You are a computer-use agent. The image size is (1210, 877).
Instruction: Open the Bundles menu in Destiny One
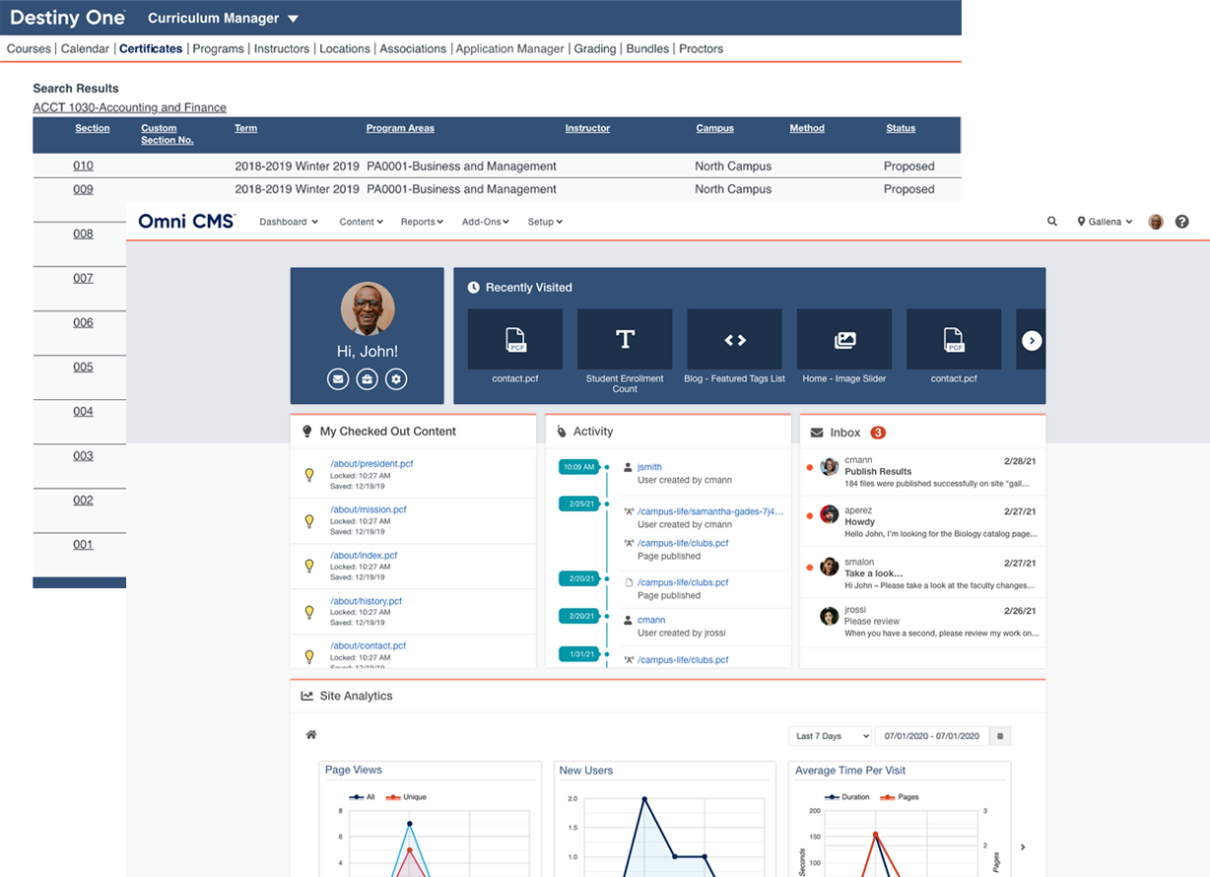tap(647, 48)
